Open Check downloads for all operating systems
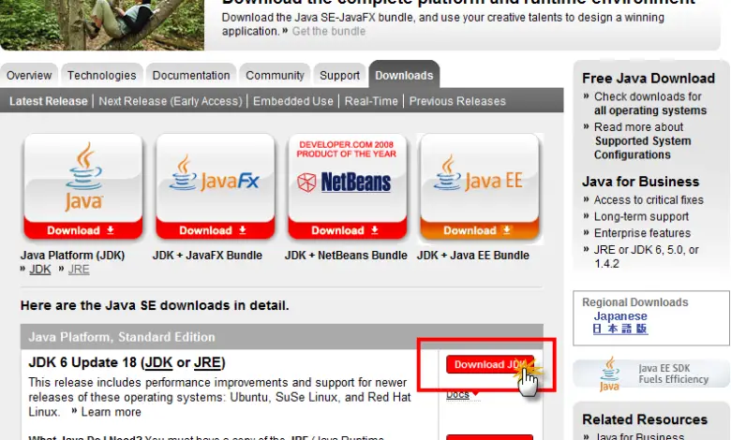 pos(649,103)
